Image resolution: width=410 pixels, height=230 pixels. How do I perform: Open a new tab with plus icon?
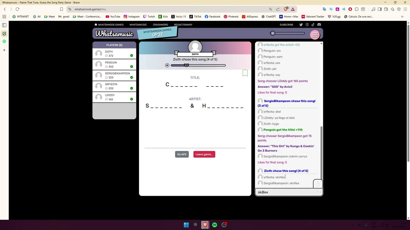point(4,50)
